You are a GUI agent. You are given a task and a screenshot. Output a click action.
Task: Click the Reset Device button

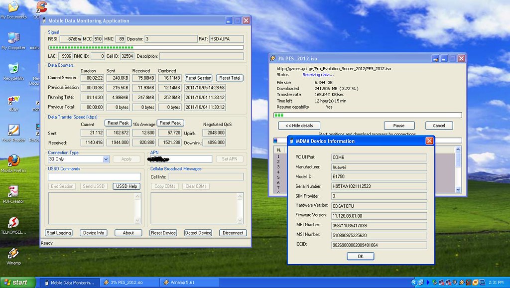(163, 233)
